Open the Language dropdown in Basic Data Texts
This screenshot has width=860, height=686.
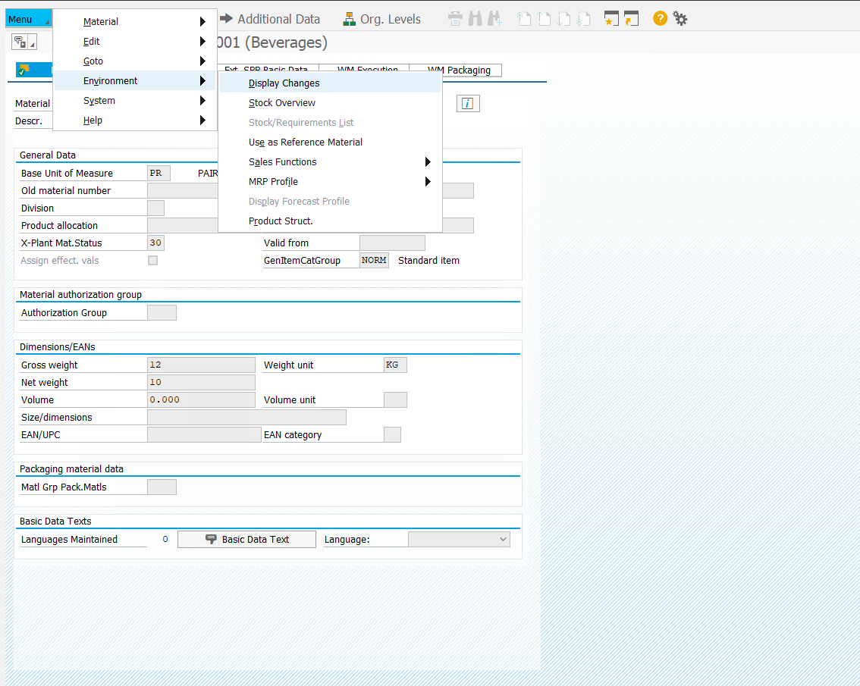click(459, 540)
